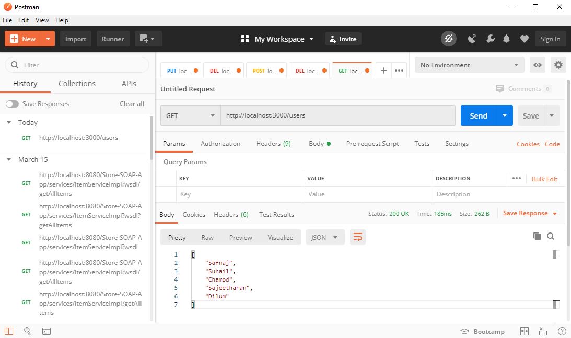Screen dimensions: 571x338
Task: Switch to two-pane view from the status bar
Action: pyautogui.click(x=524, y=331)
